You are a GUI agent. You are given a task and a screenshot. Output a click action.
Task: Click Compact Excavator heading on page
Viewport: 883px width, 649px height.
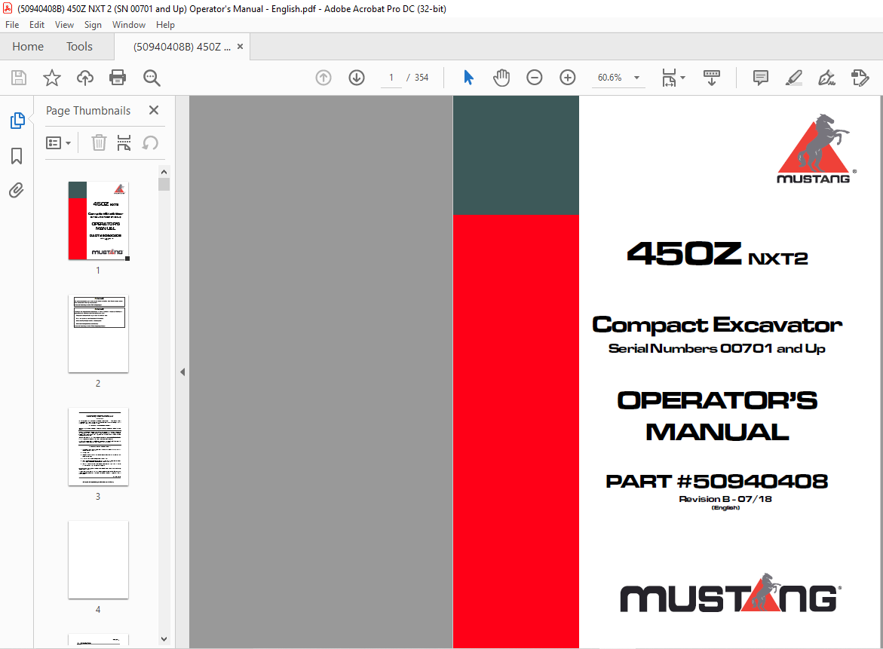(717, 325)
